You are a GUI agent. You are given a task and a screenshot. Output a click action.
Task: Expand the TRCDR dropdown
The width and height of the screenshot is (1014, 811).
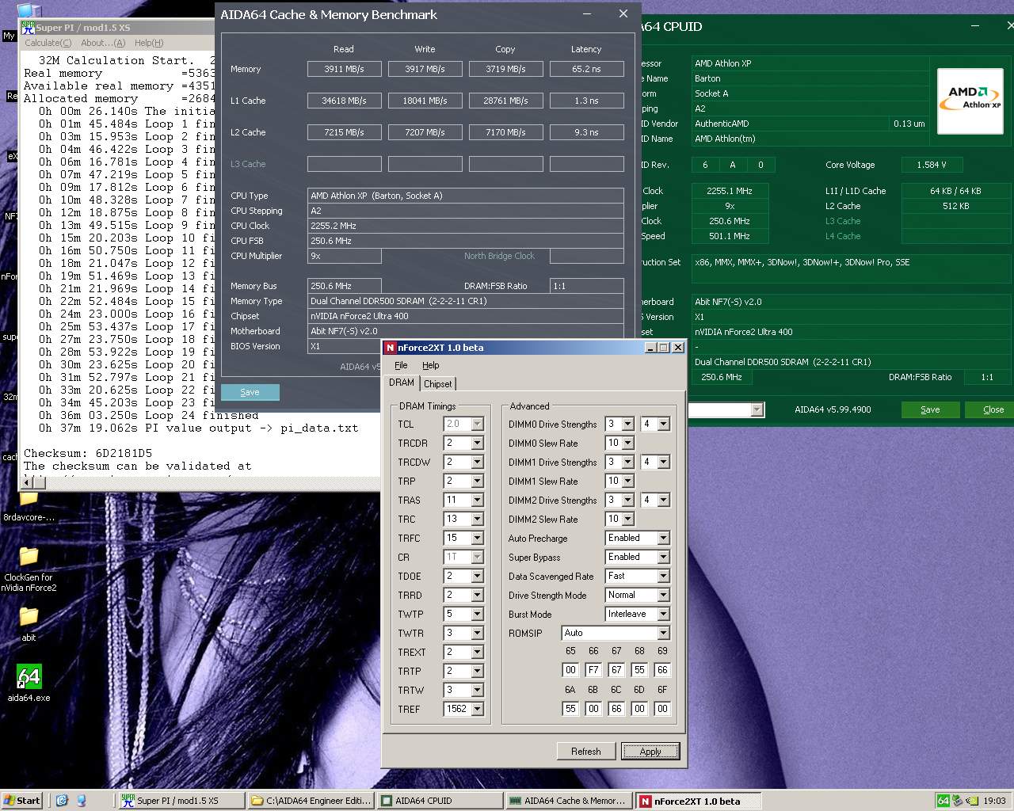click(x=477, y=444)
